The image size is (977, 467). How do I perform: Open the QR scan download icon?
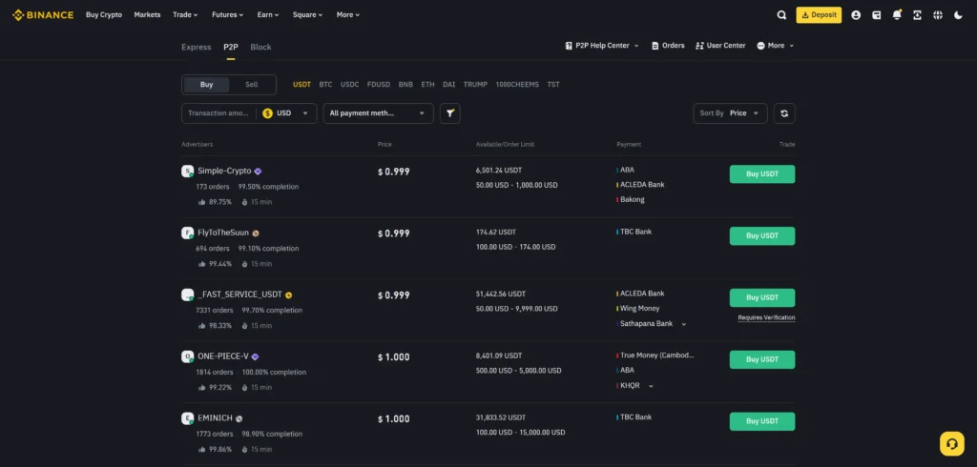tap(917, 15)
